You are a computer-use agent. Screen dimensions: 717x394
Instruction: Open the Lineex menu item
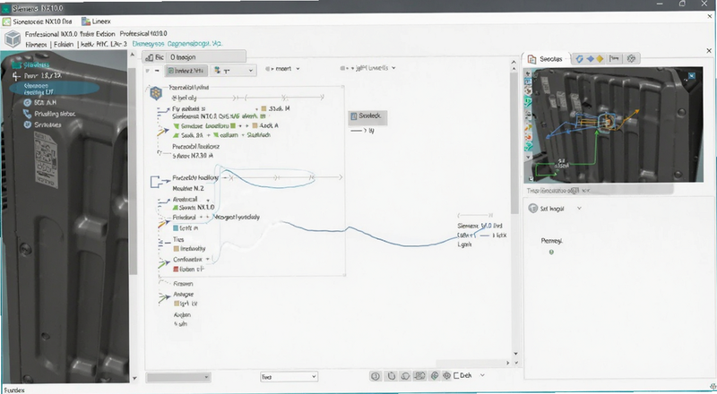point(96,21)
